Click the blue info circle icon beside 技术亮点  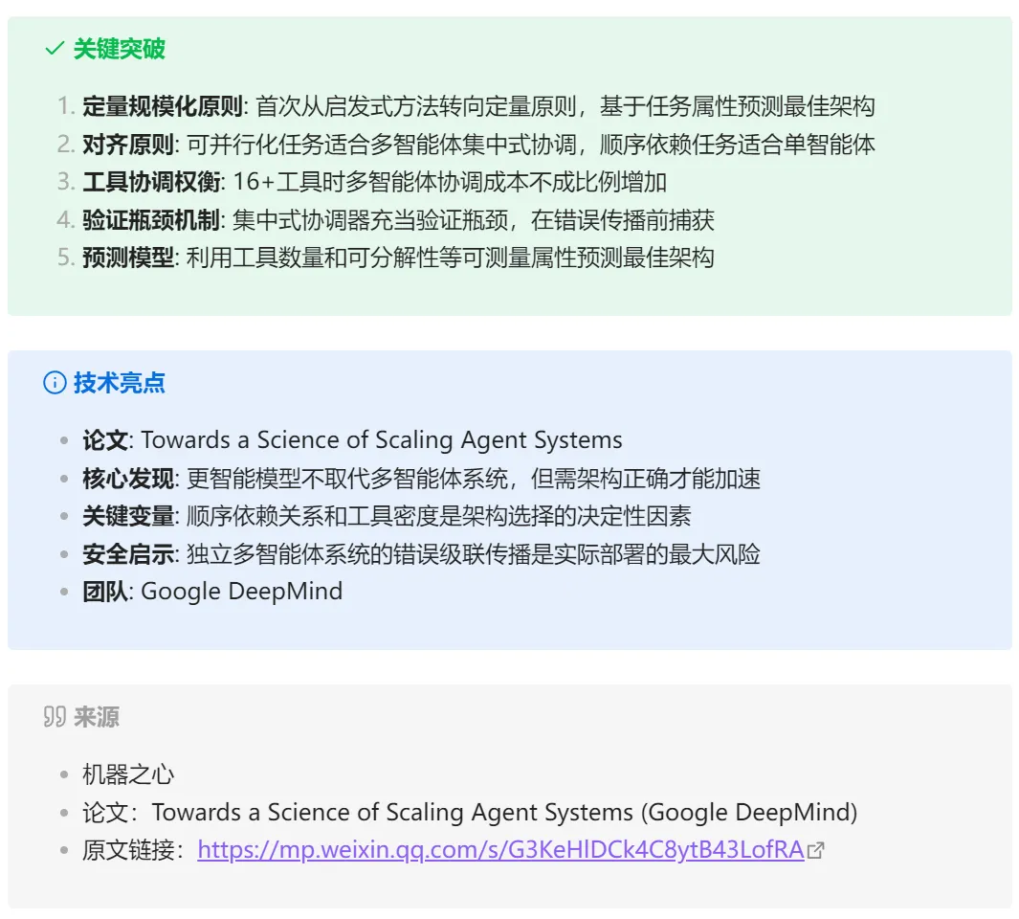click(55, 382)
